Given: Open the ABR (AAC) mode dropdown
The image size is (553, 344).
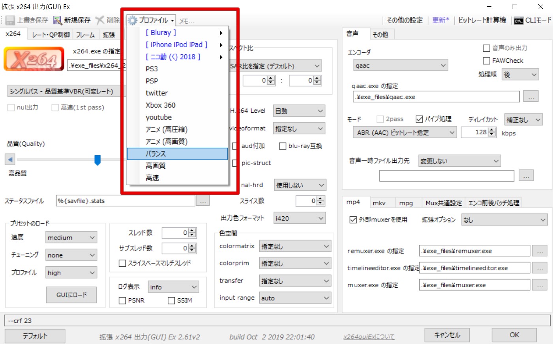Looking at the screenshot, I should pos(405,132).
